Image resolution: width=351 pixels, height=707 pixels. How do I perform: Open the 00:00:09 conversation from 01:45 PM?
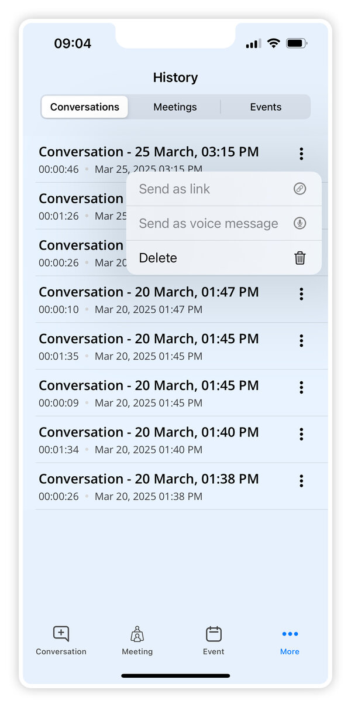click(149, 393)
